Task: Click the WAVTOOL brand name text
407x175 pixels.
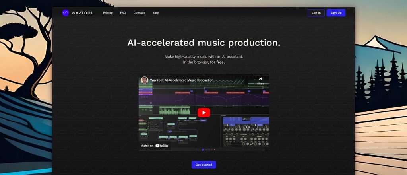Action: click(82, 13)
